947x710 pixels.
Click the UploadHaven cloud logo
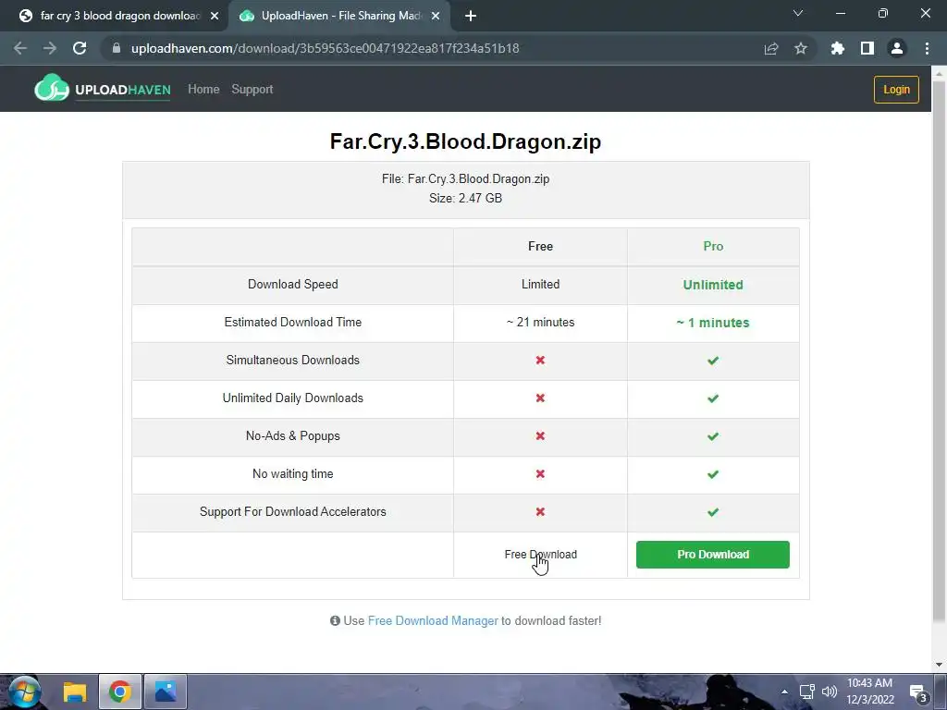pyautogui.click(x=52, y=88)
